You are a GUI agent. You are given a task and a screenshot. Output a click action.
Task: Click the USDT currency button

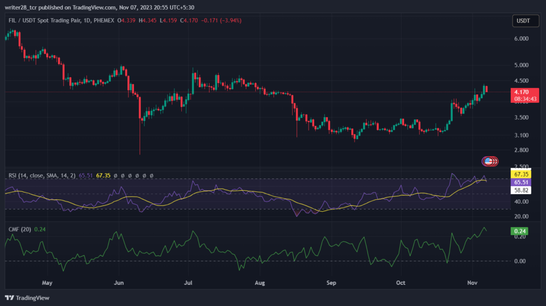click(525, 21)
